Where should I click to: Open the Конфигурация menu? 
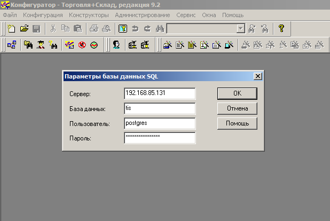click(x=43, y=15)
